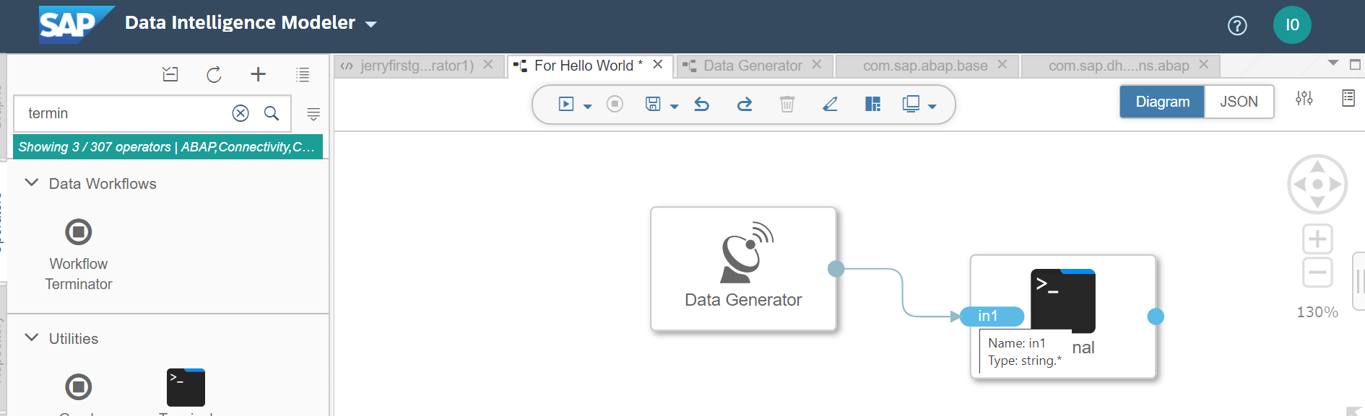Click the in1 input port of Terminal
The height and width of the screenshot is (416, 1365).
tap(992, 316)
